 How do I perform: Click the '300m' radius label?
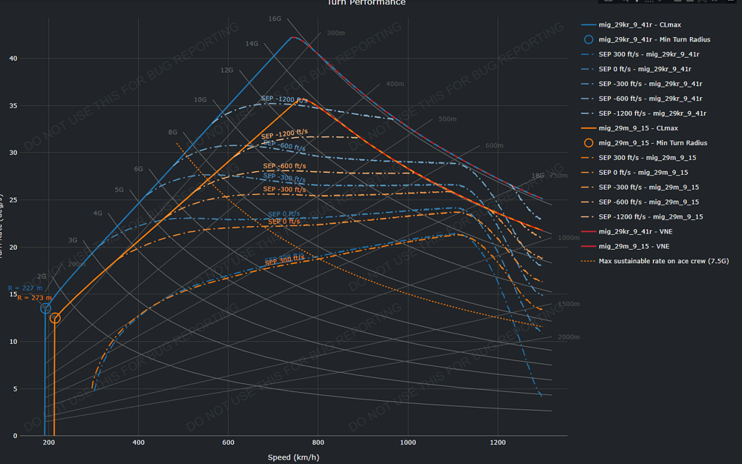tap(336, 33)
